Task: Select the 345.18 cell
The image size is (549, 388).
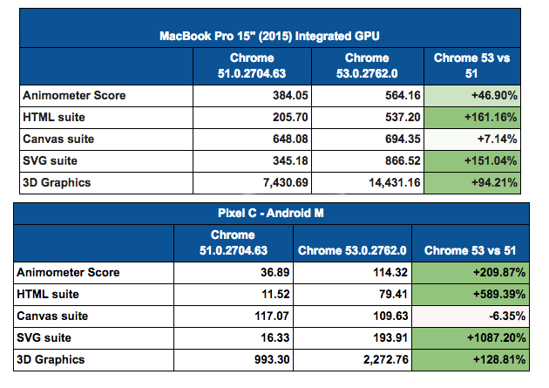Action: 252,161
